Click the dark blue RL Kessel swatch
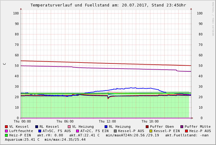 click(37, 127)
